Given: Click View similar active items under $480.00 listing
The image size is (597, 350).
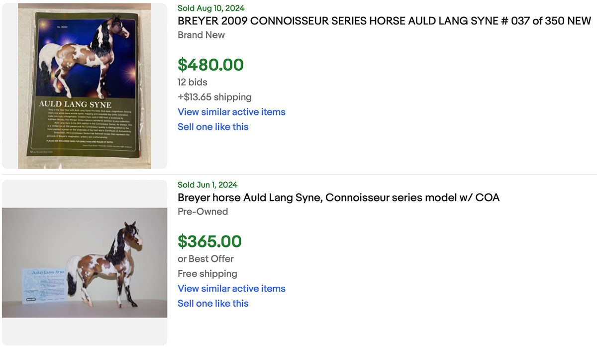Looking at the screenshot, I should pyautogui.click(x=231, y=112).
